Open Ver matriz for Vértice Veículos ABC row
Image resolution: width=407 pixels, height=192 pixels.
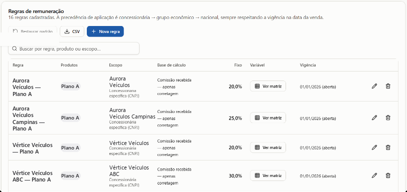[x=268, y=175]
